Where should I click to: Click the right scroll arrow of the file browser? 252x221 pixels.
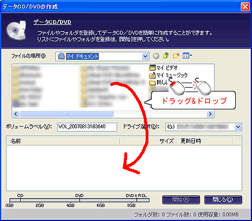[210, 114]
